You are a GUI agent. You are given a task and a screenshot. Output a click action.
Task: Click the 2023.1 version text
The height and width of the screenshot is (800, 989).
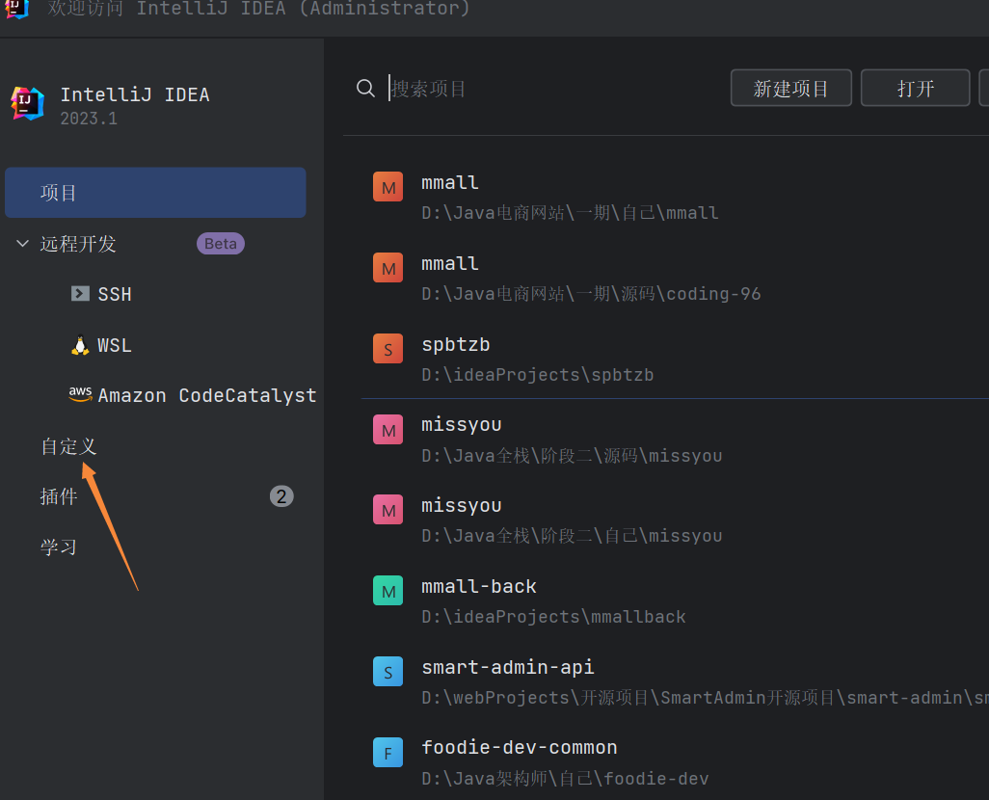[x=89, y=119]
